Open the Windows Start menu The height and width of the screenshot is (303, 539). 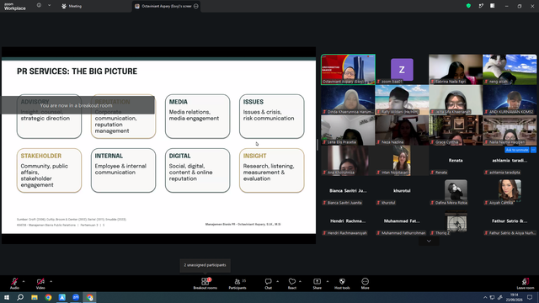click(7, 297)
